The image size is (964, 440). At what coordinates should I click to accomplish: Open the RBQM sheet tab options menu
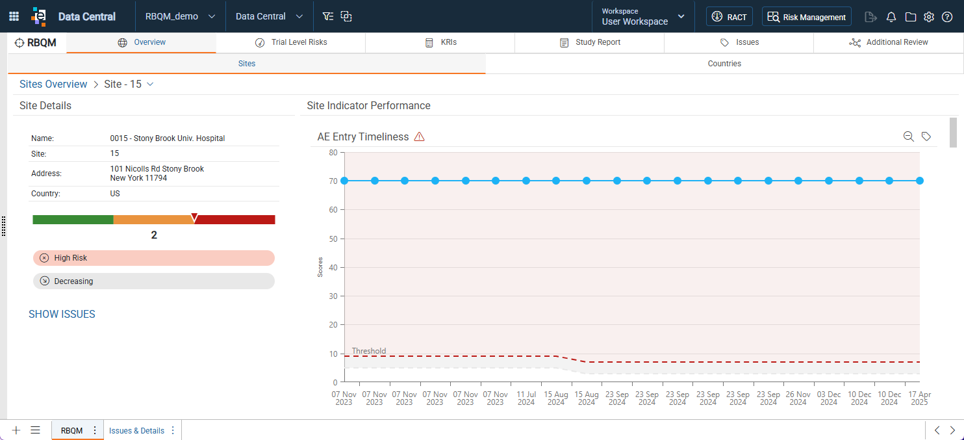click(95, 430)
